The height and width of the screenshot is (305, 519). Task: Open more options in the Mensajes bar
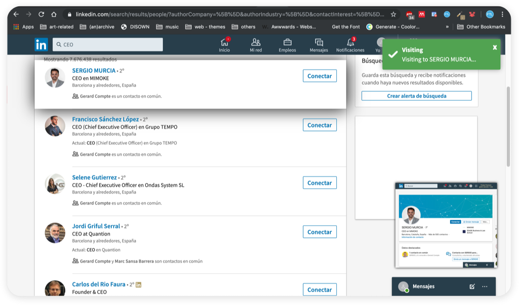pos(485,286)
